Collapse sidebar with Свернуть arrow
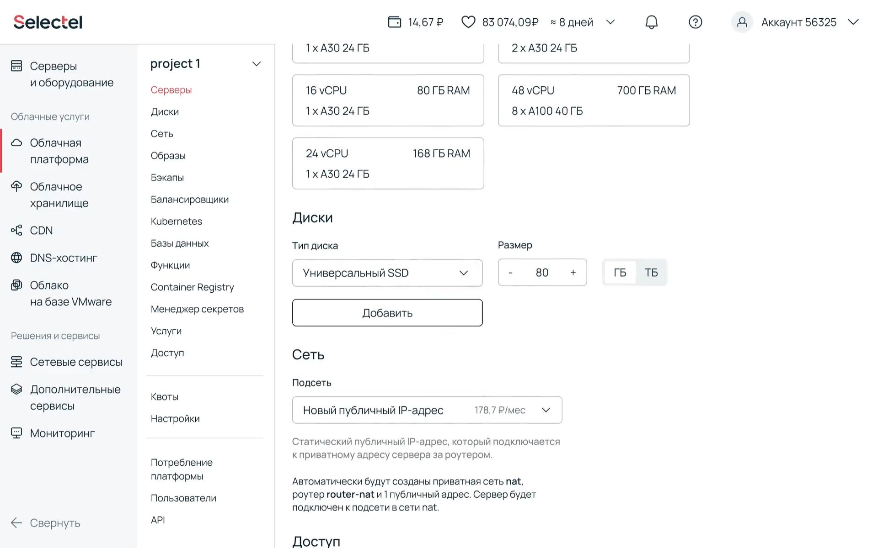The height and width of the screenshot is (548, 878). click(16, 523)
